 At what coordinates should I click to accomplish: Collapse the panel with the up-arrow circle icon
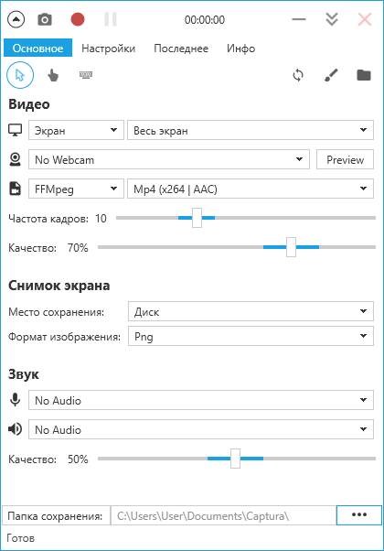click(16, 19)
